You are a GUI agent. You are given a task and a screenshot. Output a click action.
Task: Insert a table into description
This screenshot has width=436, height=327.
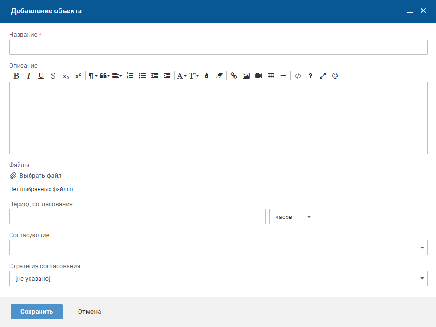pos(271,76)
